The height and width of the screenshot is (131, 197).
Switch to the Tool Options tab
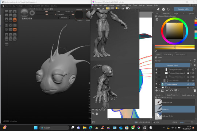181,55
